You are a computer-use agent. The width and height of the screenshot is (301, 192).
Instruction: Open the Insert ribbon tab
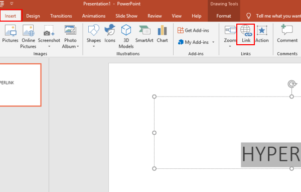coord(11,16)
